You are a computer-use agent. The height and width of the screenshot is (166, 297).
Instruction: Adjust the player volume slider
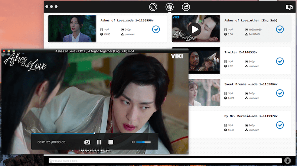(x=144, y=142)
